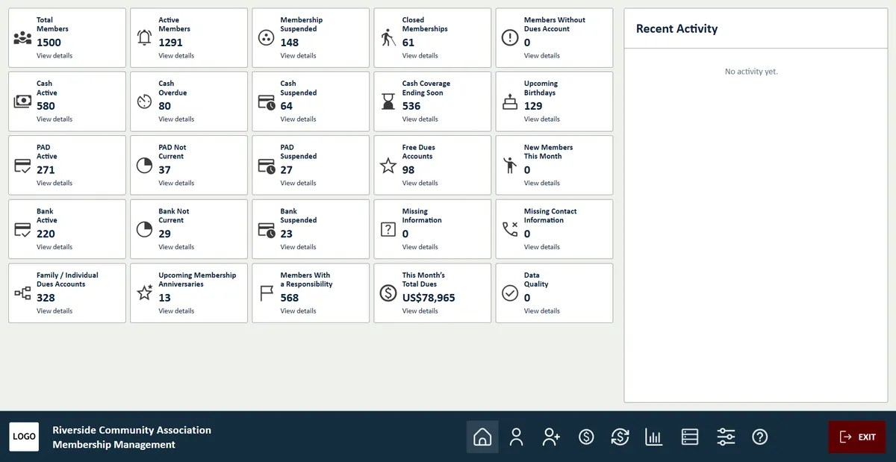Open the bar chart Reports icon
The height and width of the screenshot is (462, 896).
point(654,437)
